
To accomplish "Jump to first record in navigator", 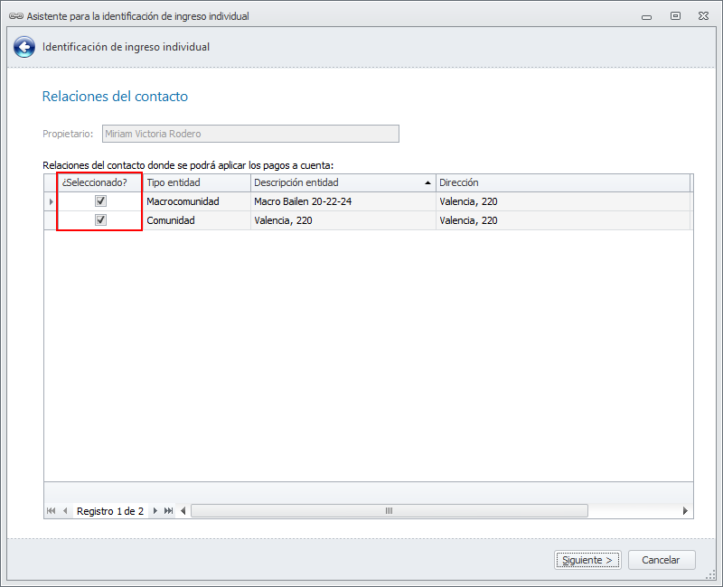I will [x=52, y=510].
